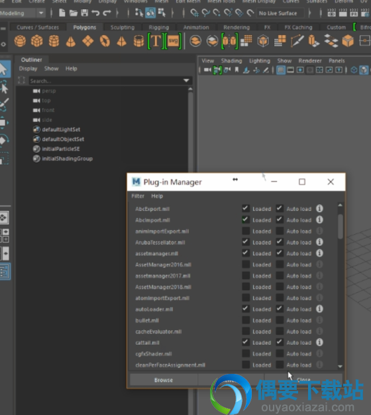Click the Open Scene folder icon
This screenshot has height=415, width=371.
[x=74, y=13]
